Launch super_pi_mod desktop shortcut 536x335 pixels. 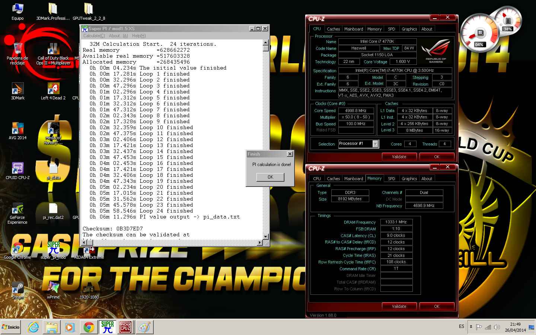[x=53, y=251]
